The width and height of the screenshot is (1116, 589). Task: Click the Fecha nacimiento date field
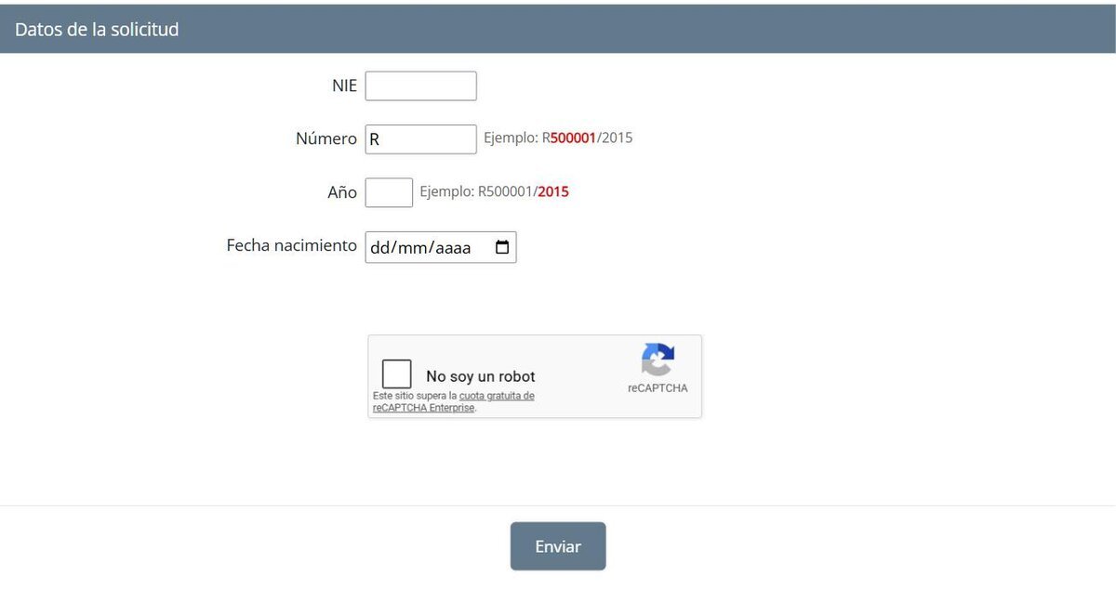tap(441, 247)
